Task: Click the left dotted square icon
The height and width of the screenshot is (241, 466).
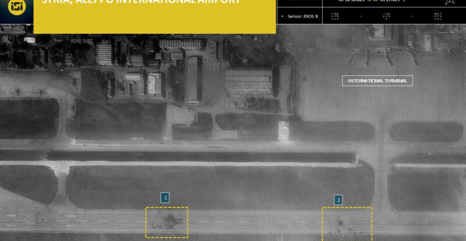Action: pyautogui.click(x=335, y=16)
